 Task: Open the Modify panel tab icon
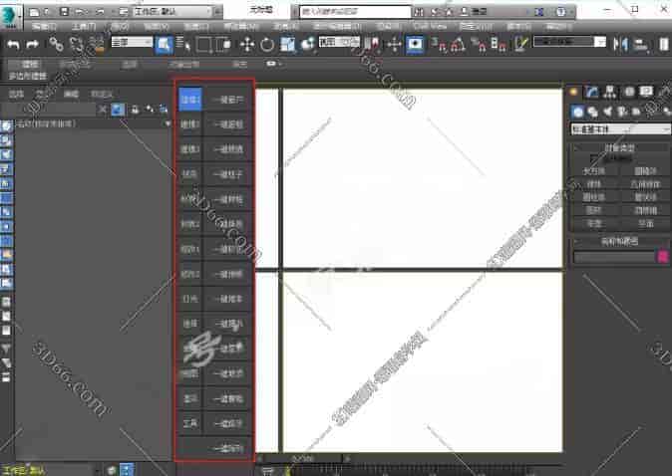pyautogui.click(x=592, y=92)
